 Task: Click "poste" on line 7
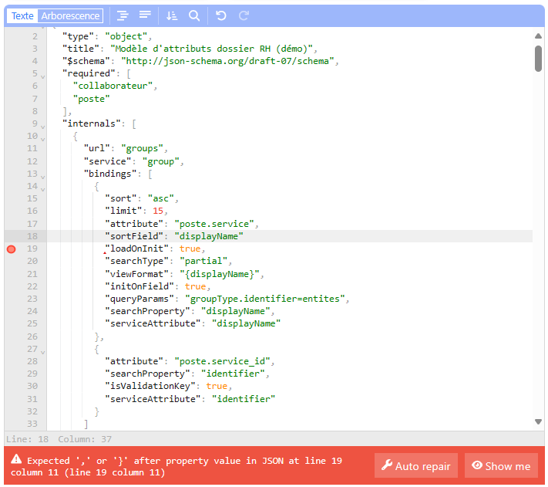[91, 99]
